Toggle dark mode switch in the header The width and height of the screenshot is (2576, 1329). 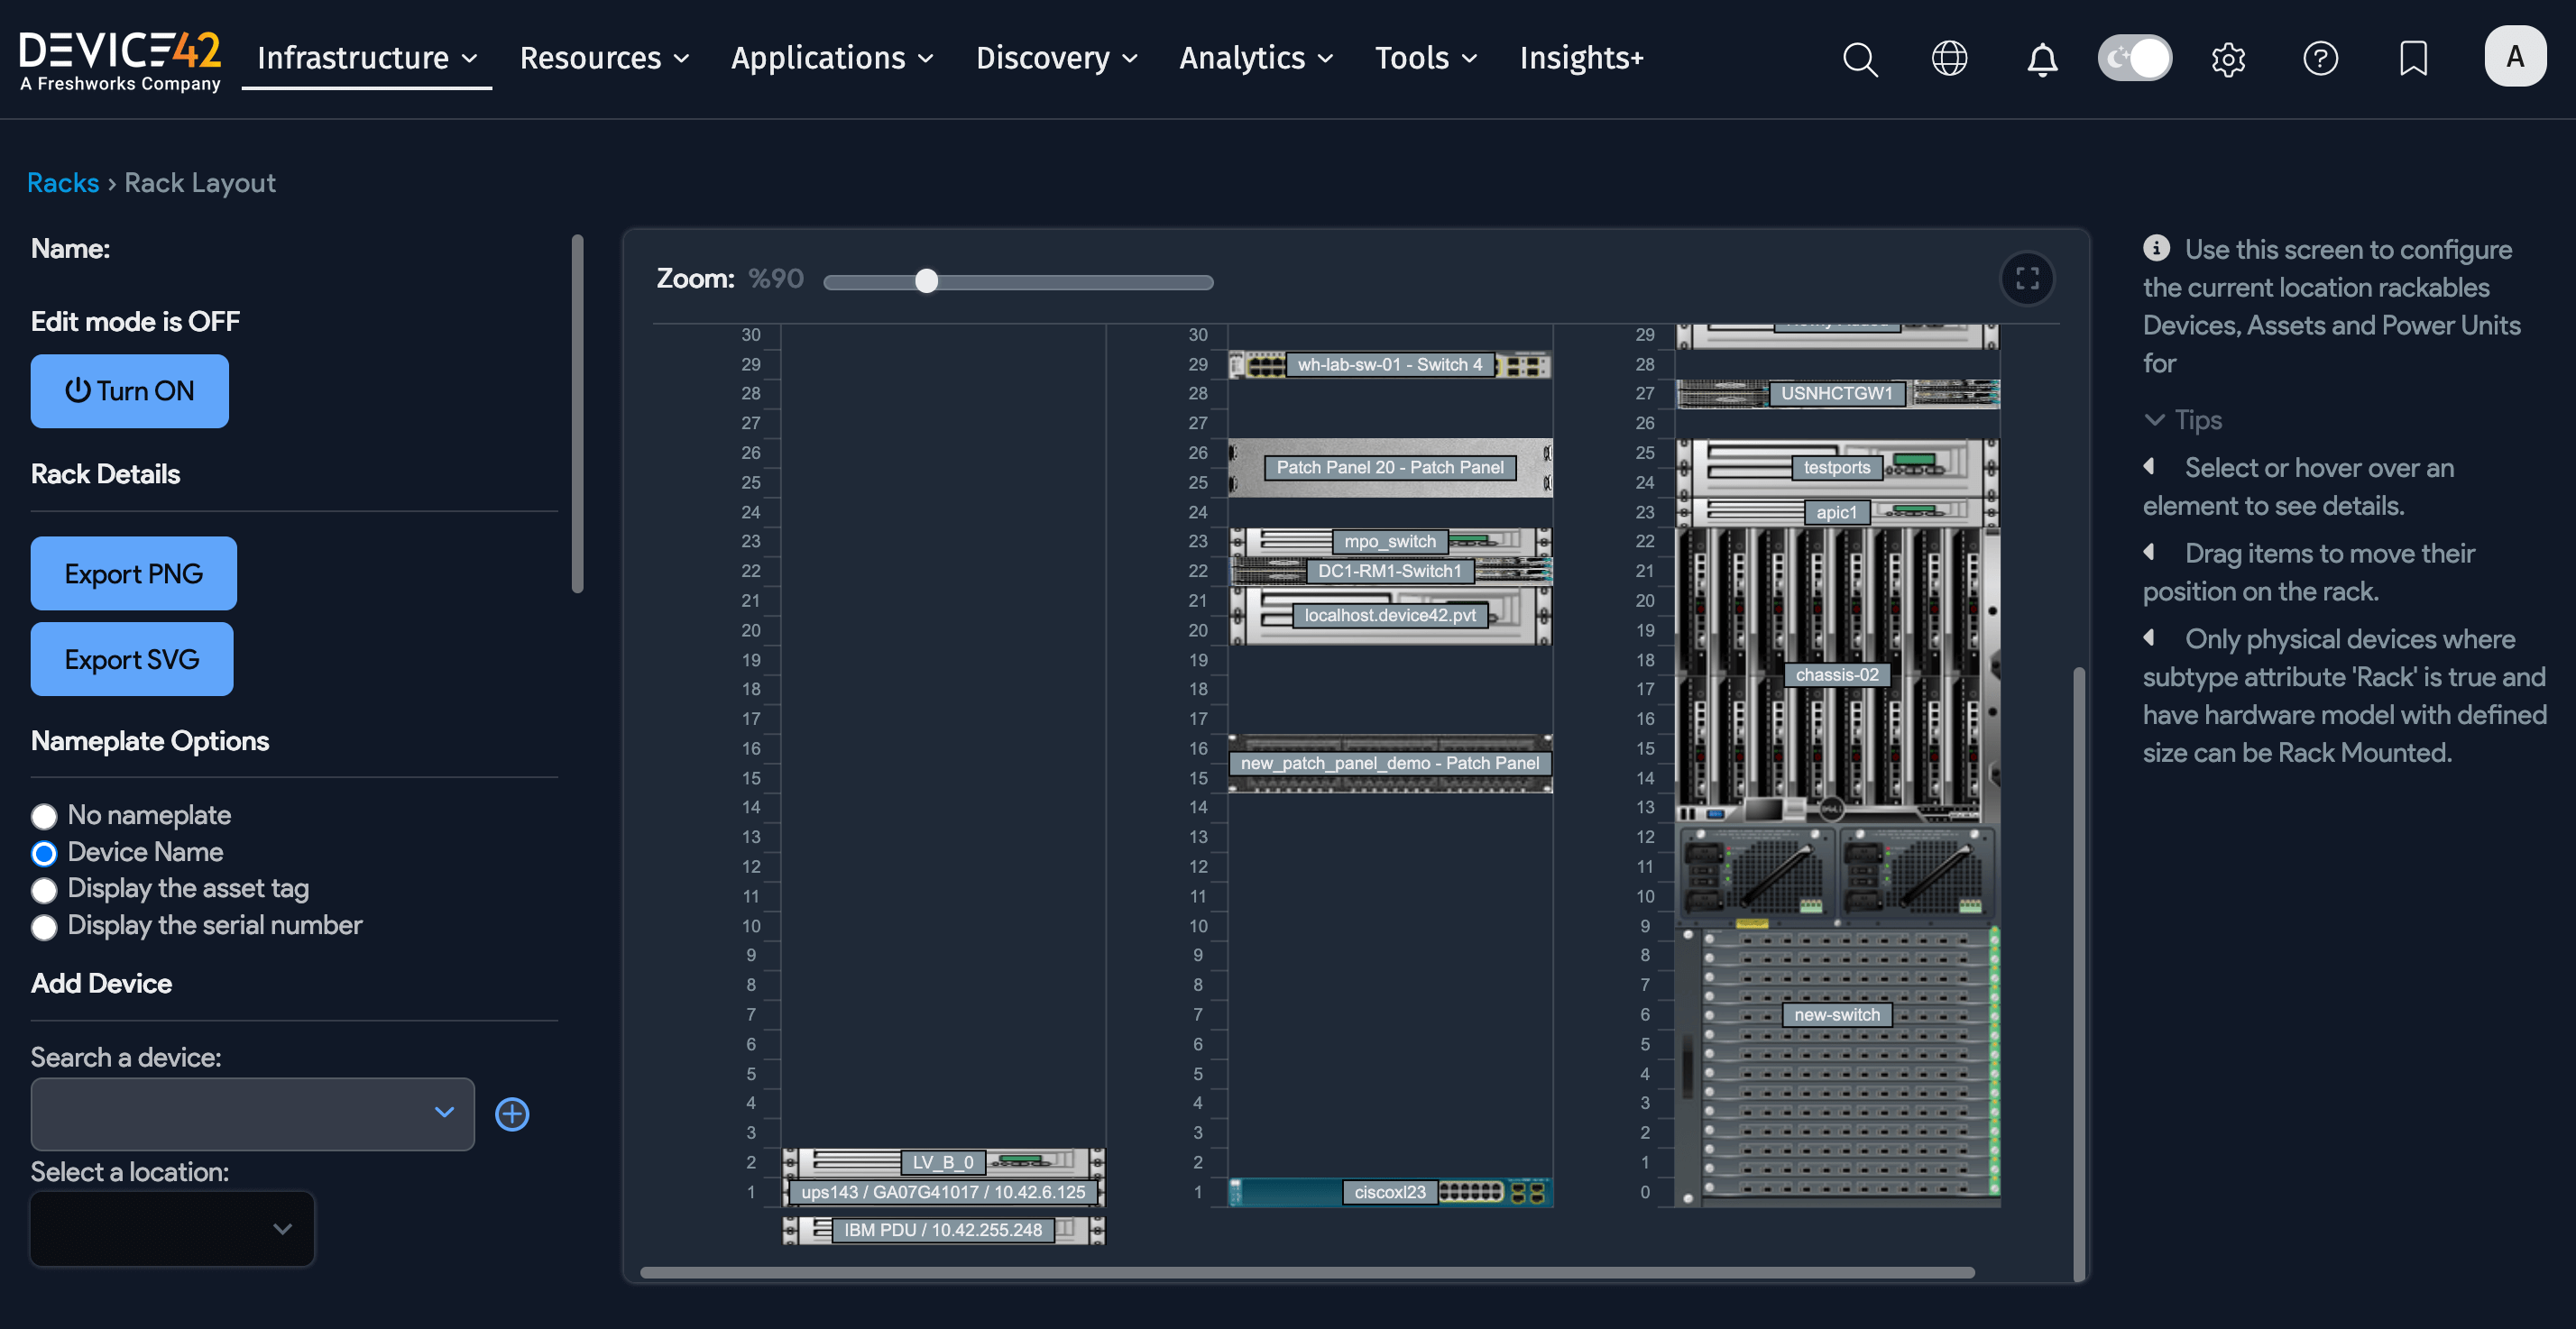click(2134, 58)
